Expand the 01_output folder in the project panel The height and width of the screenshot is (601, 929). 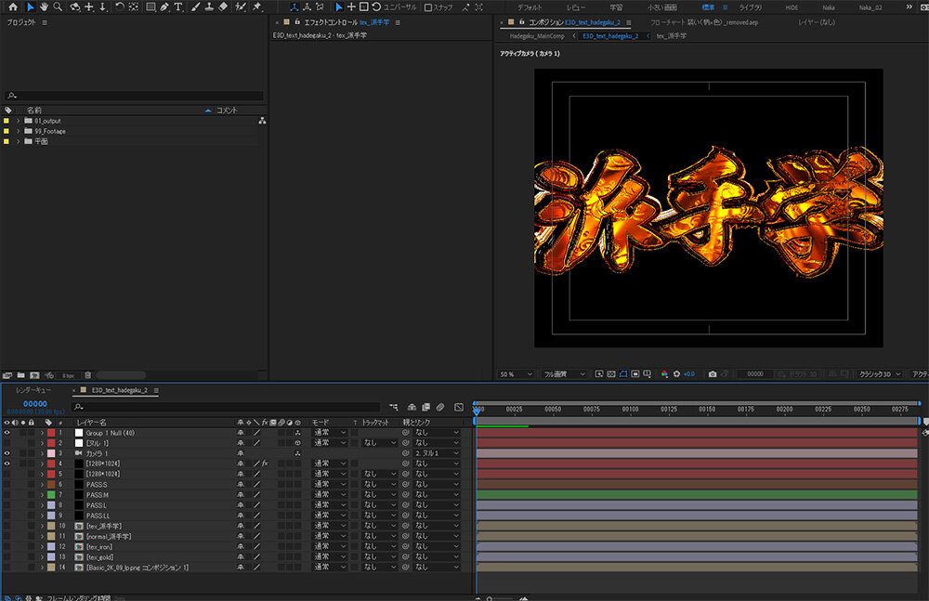pyautogui.click(x=18, y=121)
